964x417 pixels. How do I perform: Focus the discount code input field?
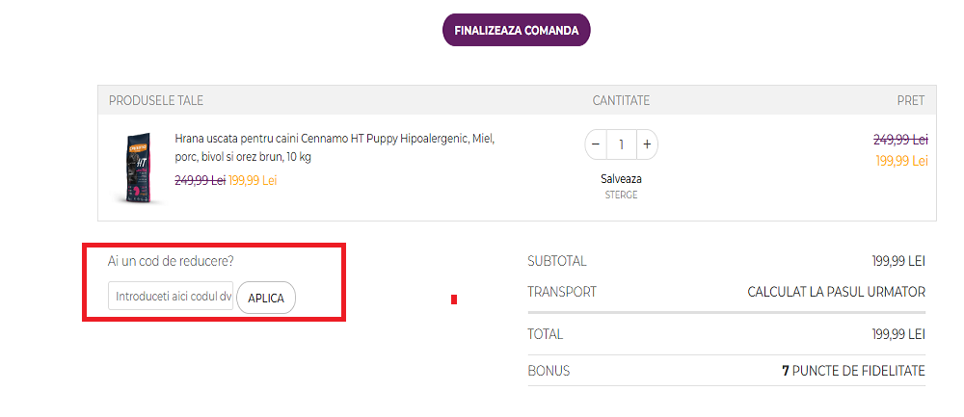coord(172,297)
